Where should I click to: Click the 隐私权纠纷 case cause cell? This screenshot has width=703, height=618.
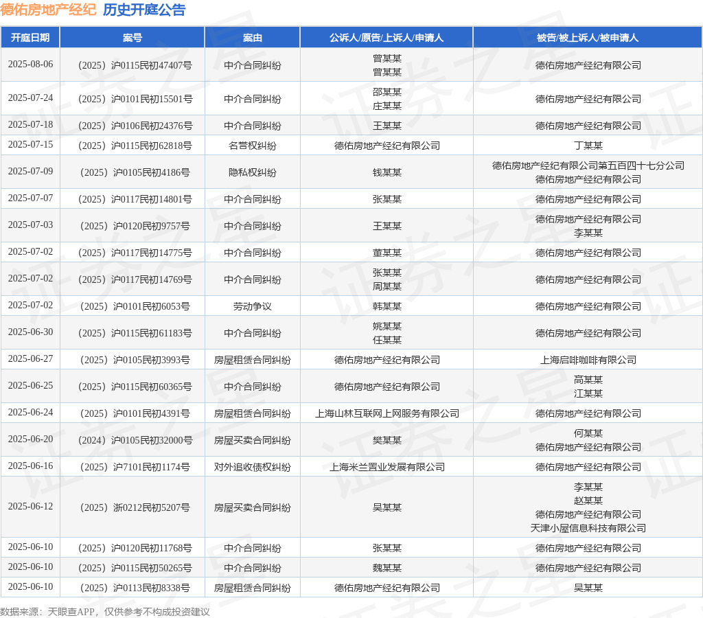click(x=253, y=172)
